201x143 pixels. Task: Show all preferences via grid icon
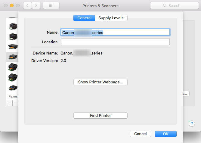[51, 5]
